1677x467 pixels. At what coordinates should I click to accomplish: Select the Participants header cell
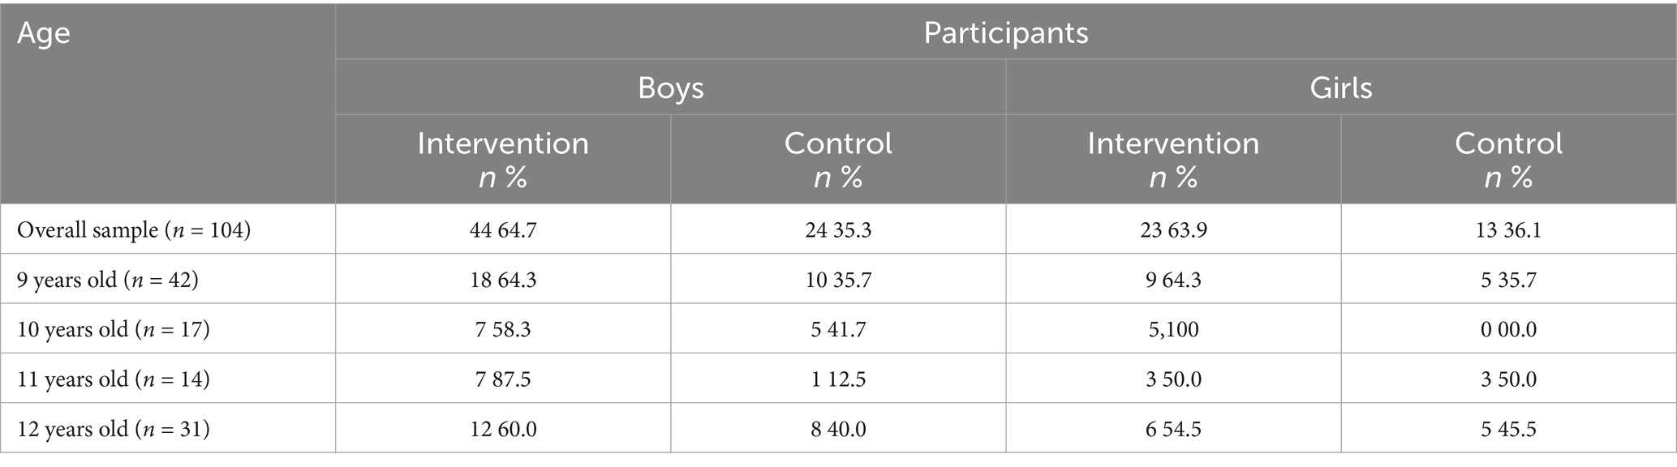pyautogui.click(x=1005, y=33)
